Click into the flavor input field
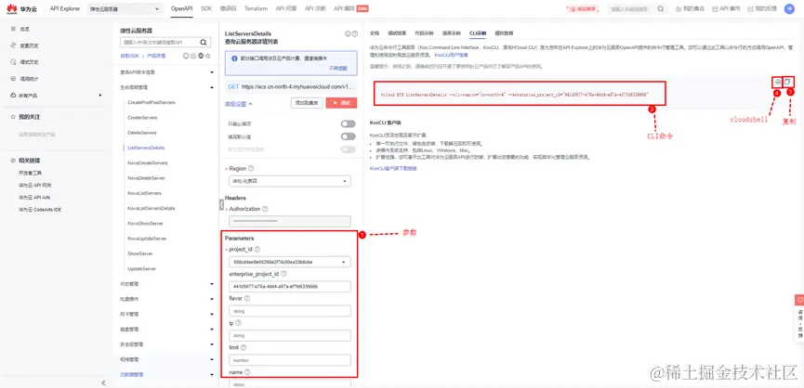804x388 pixels. [x=290, y=311]
